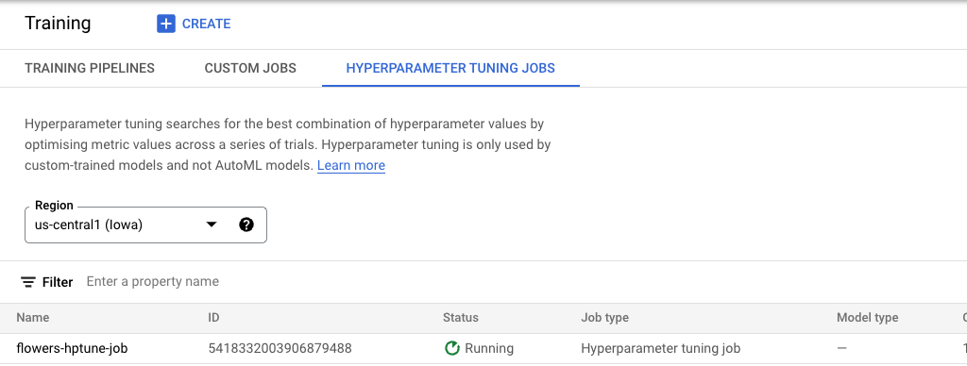This screenshot has height=366, width=967.
Task: Click the Status column header
Action: pyautogui.click(x=461, y=318)
